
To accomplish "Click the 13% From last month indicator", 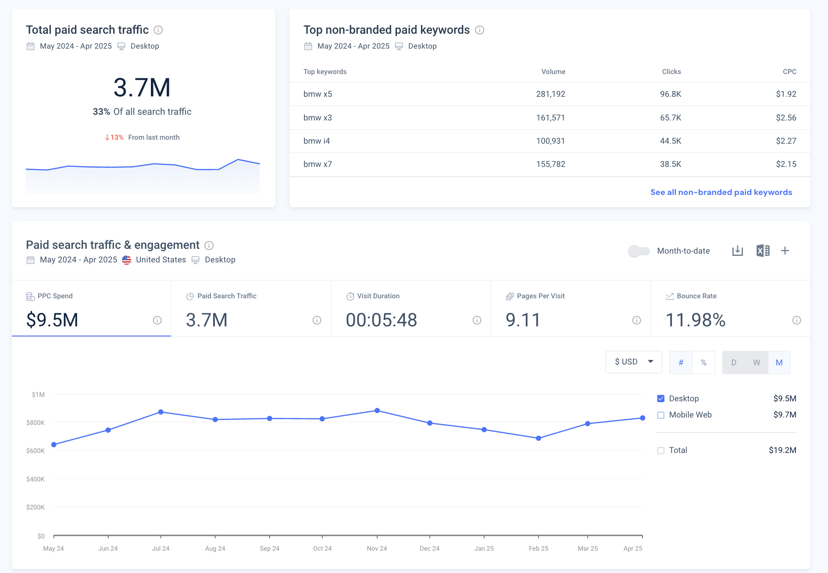I will point(142,138).
